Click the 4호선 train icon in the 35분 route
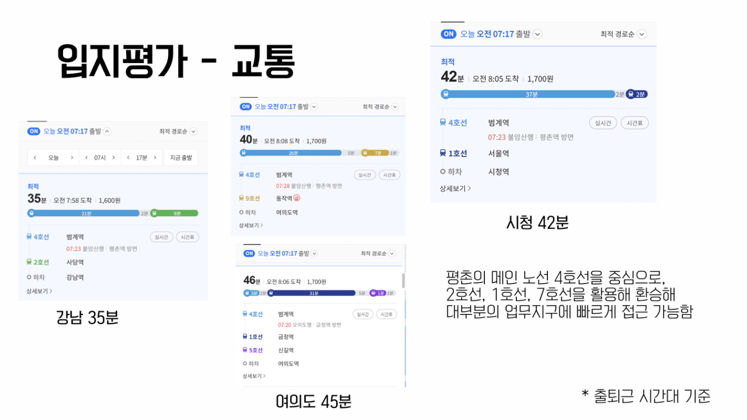 [29, 237]
